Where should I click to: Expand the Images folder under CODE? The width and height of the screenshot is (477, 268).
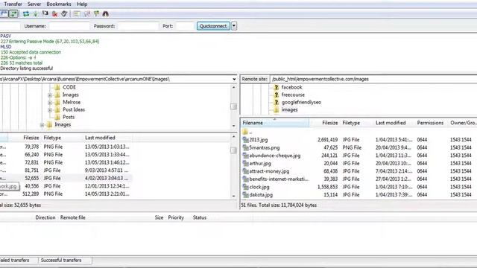coord(50,95)
